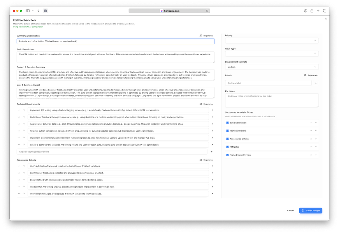The width and height of the screenshot is (339, 233).
Task: Click the Add new technical requirement field
Action: 113,151
